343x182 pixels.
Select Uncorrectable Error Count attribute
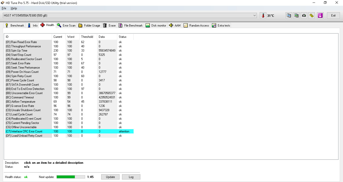click(x=69, y=93)
